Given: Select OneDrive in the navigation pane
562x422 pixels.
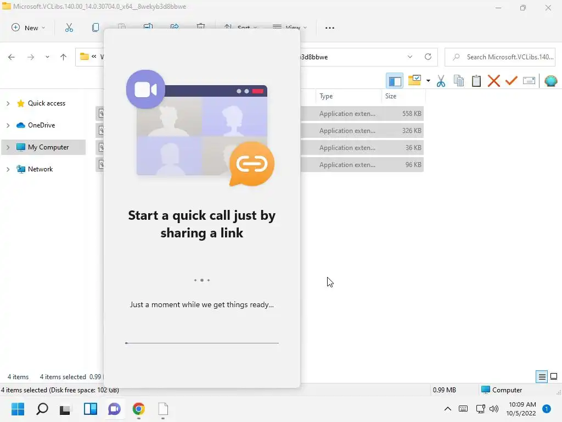Looking at the screenshot, I should pyautogui.click(x=42, y=125).
